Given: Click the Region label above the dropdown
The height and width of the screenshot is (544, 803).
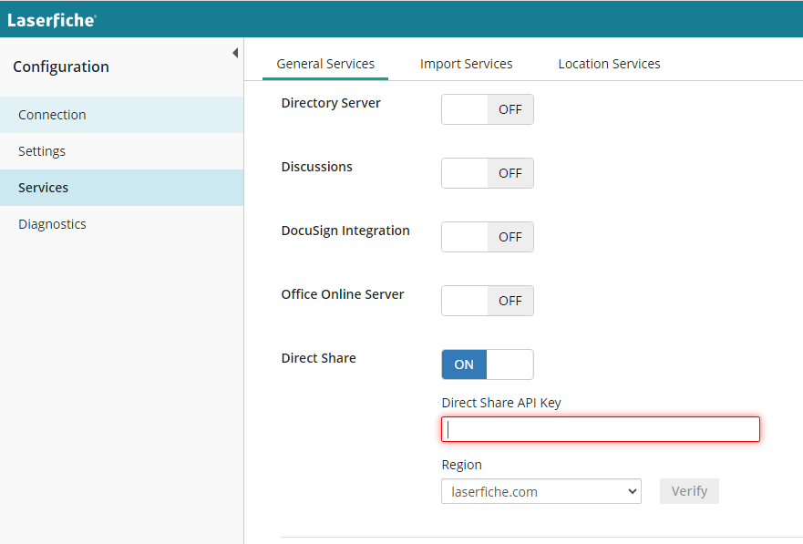Looking at the screenshot, I should click(462, 465).
